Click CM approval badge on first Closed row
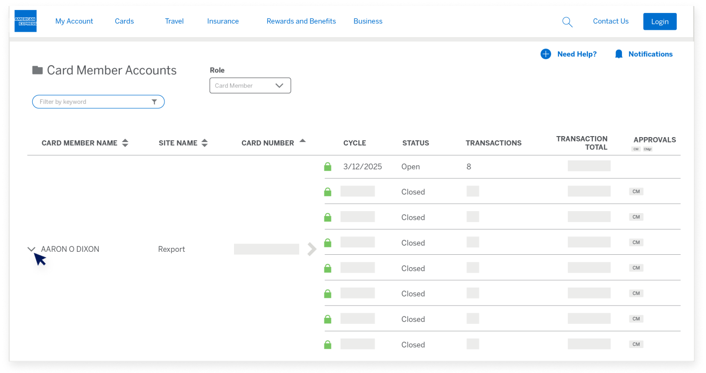 click(636, 192)
